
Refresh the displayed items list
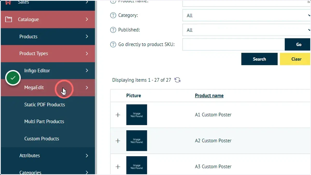pos(177,80)
